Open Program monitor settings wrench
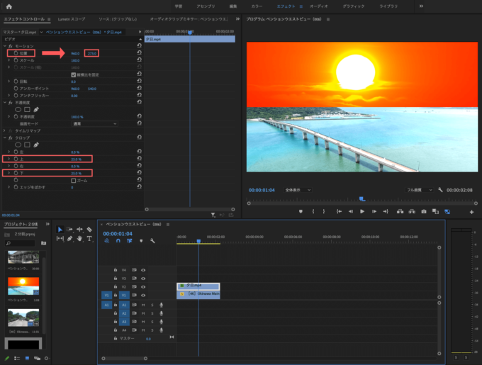Screen dimensions: 482x365 tap(440, 190)
